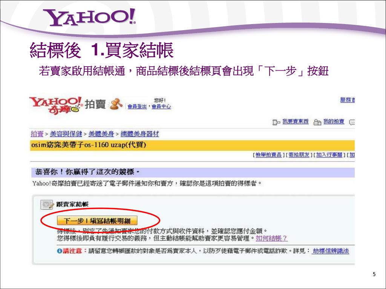Click the purple YAHOO! logo on the slide header

click(89, 17)
